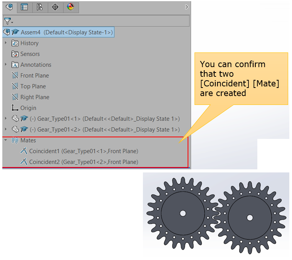Click the Gear_Type01<1> part icon
292x260 pixels.
[x=15, y=119]
